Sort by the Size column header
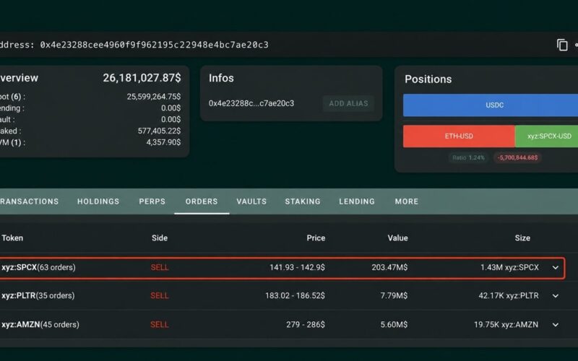 pos(522,238)
